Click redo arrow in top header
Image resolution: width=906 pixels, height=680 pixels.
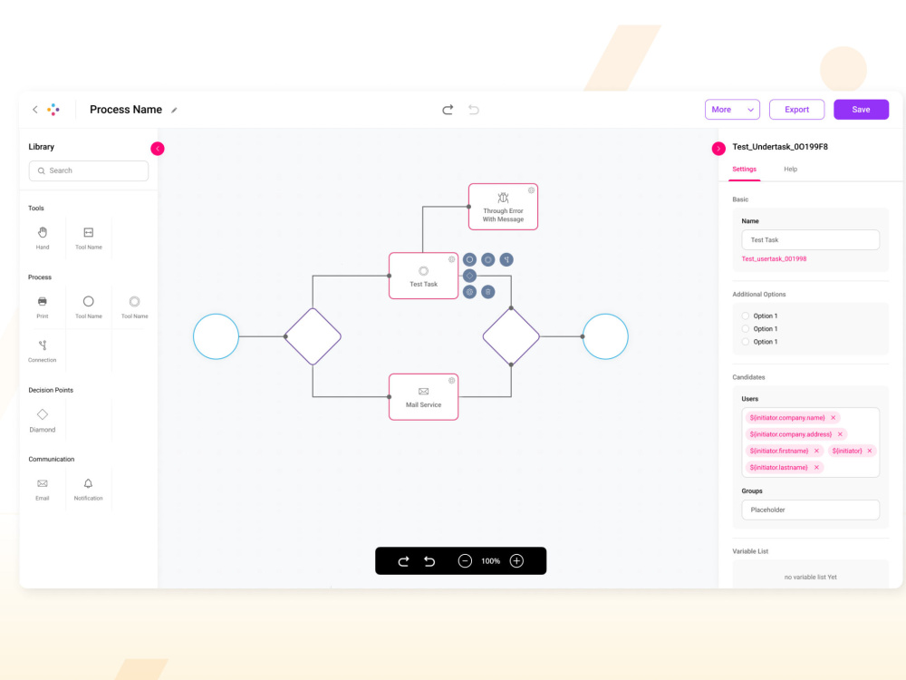tap(448, 110)
